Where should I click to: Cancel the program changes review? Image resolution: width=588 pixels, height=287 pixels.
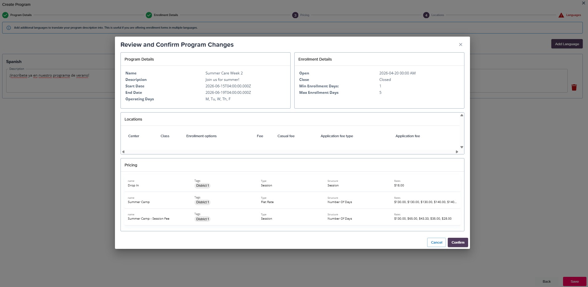point(436,242)
